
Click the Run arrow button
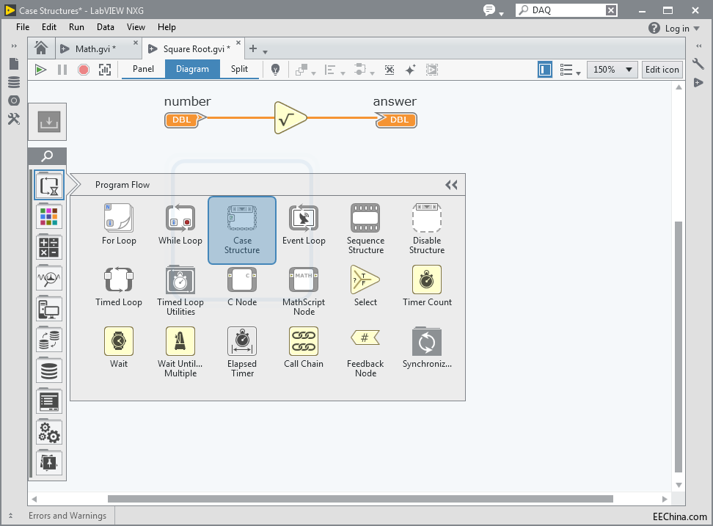[x=40, y=70]
